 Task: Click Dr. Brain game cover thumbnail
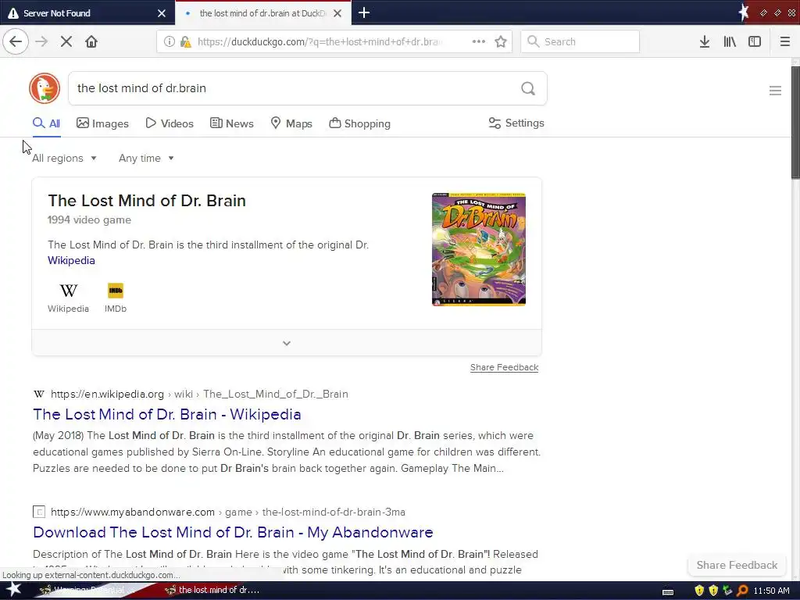(x=479, y=249)
